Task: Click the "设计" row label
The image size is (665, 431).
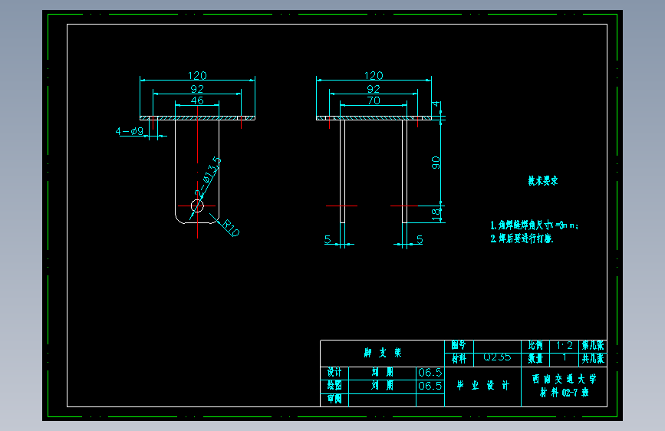Action: tap(334, 373)
